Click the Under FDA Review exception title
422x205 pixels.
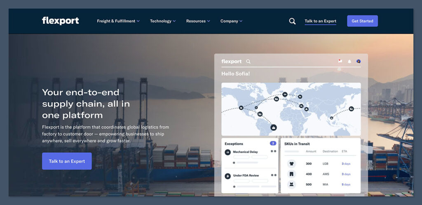tap(246, 175)
